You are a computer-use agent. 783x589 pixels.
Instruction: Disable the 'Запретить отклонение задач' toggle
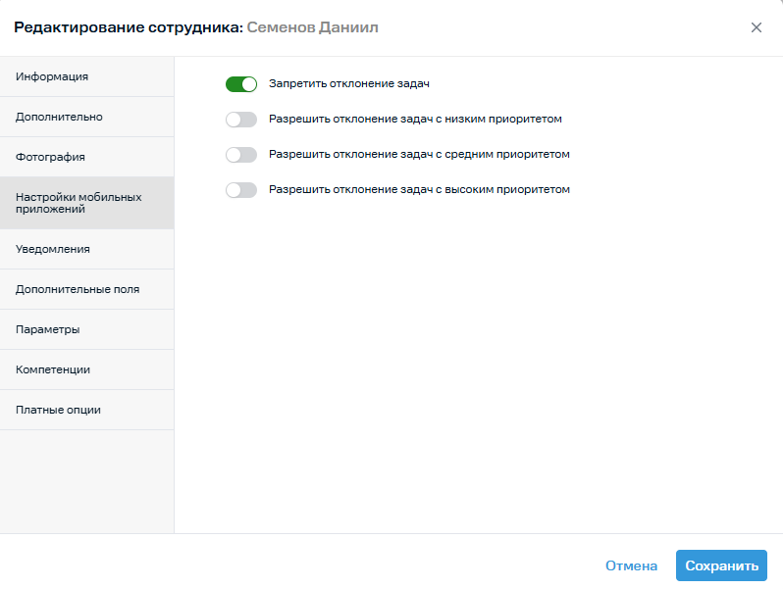(240, 84)
